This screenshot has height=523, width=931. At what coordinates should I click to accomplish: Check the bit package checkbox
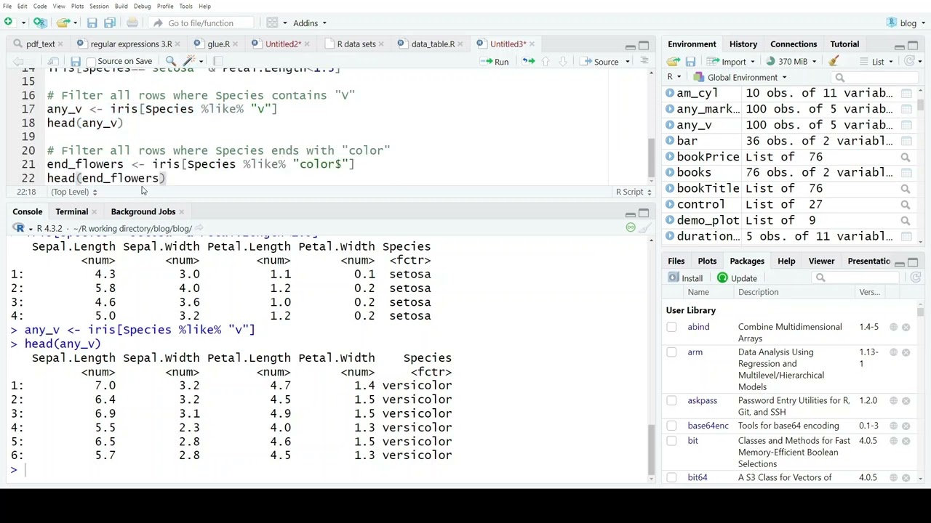671,441
